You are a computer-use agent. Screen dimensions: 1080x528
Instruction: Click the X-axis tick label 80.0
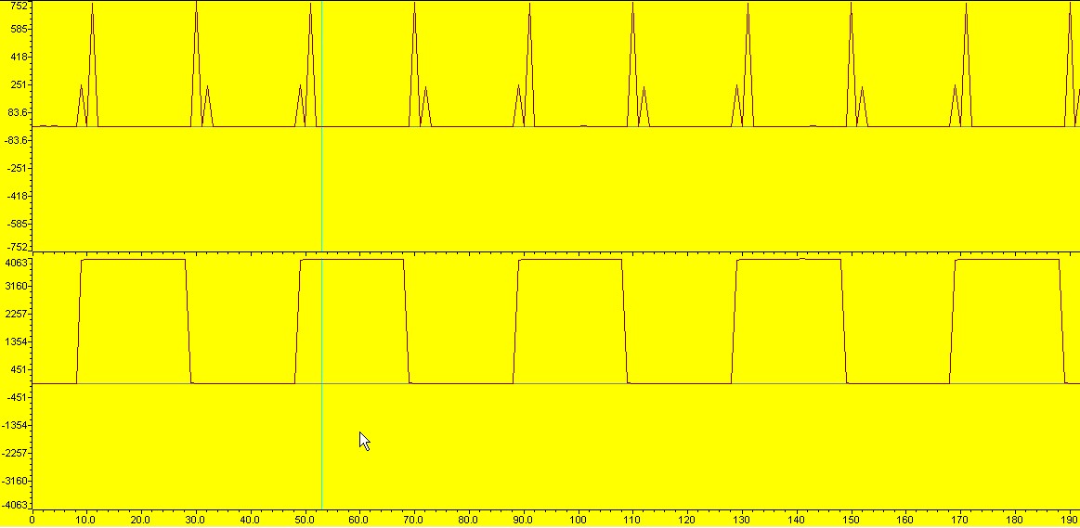pos(468,521)
